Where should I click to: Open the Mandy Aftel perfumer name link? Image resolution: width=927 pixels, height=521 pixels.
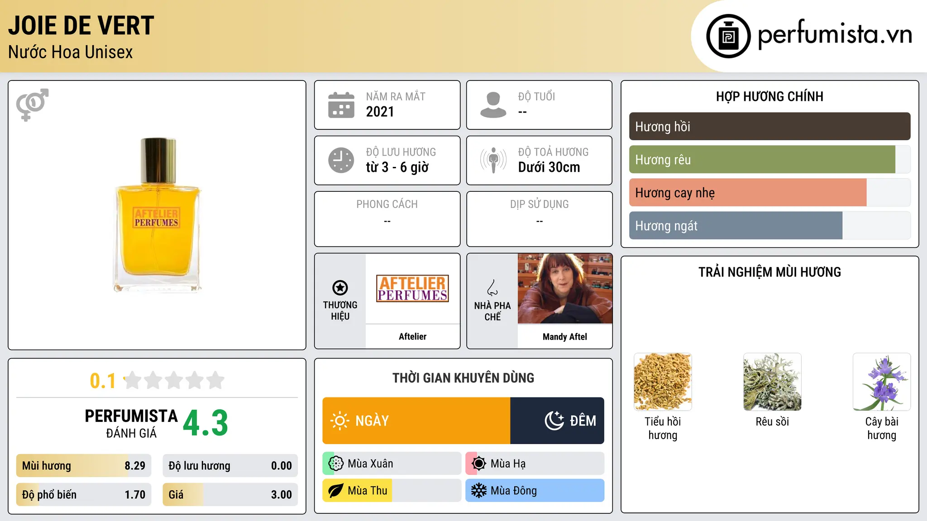pos(565,336)
